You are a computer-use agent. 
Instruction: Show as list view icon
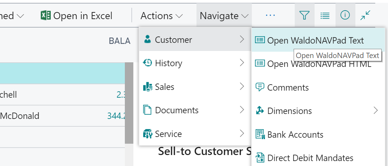[325, 15]
